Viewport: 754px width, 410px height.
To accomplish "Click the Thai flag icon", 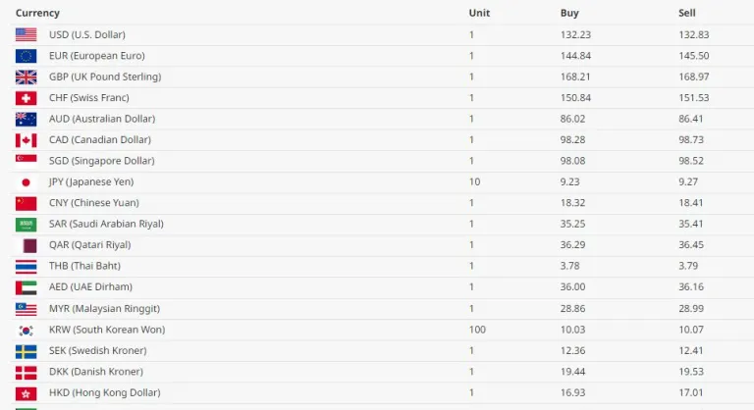I will (26, 267).
